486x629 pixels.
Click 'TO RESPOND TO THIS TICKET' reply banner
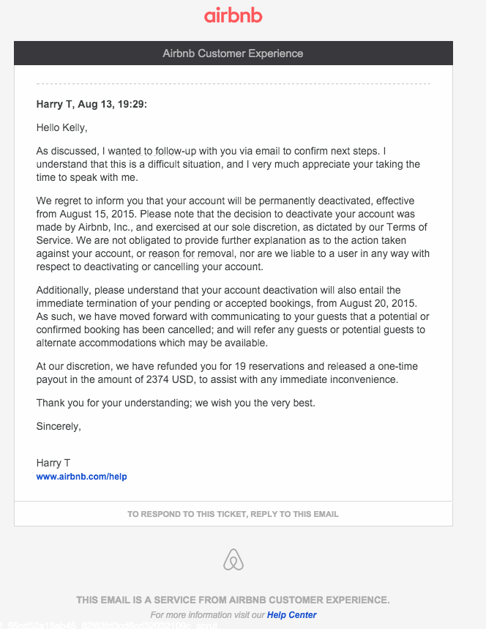pyautogui.click(x=233, y=514)
